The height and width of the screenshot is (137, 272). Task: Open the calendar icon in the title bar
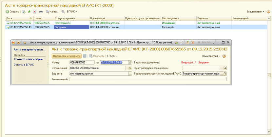[x=193, y=42]
